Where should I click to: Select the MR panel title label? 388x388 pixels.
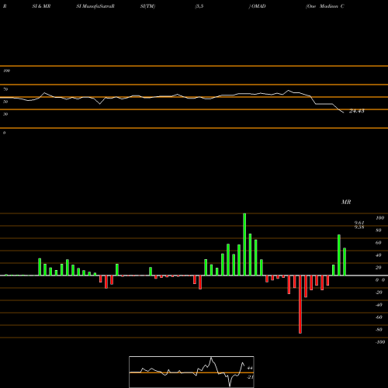(x=346, y=202)
